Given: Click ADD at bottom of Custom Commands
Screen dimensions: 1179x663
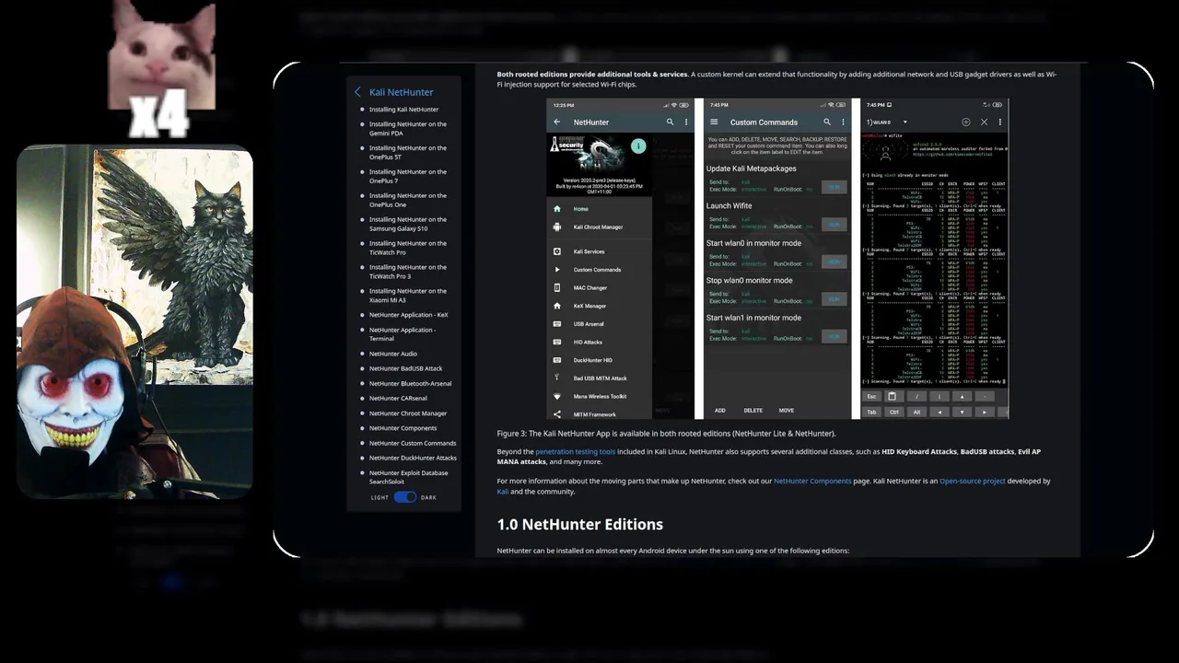Looking at the screenshot, I should point(719,411).
